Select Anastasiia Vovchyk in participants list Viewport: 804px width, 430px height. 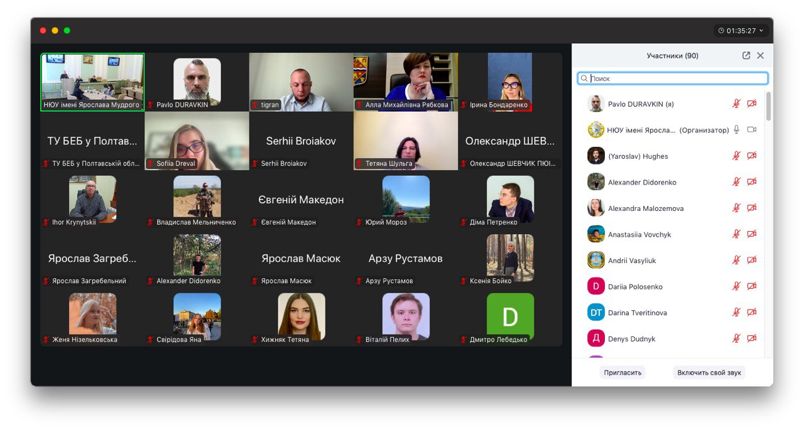click(639, 234)
